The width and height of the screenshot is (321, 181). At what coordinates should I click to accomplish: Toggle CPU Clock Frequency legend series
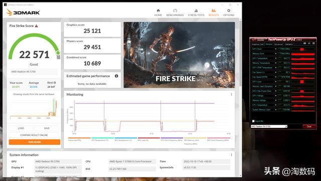coord(172,139)
